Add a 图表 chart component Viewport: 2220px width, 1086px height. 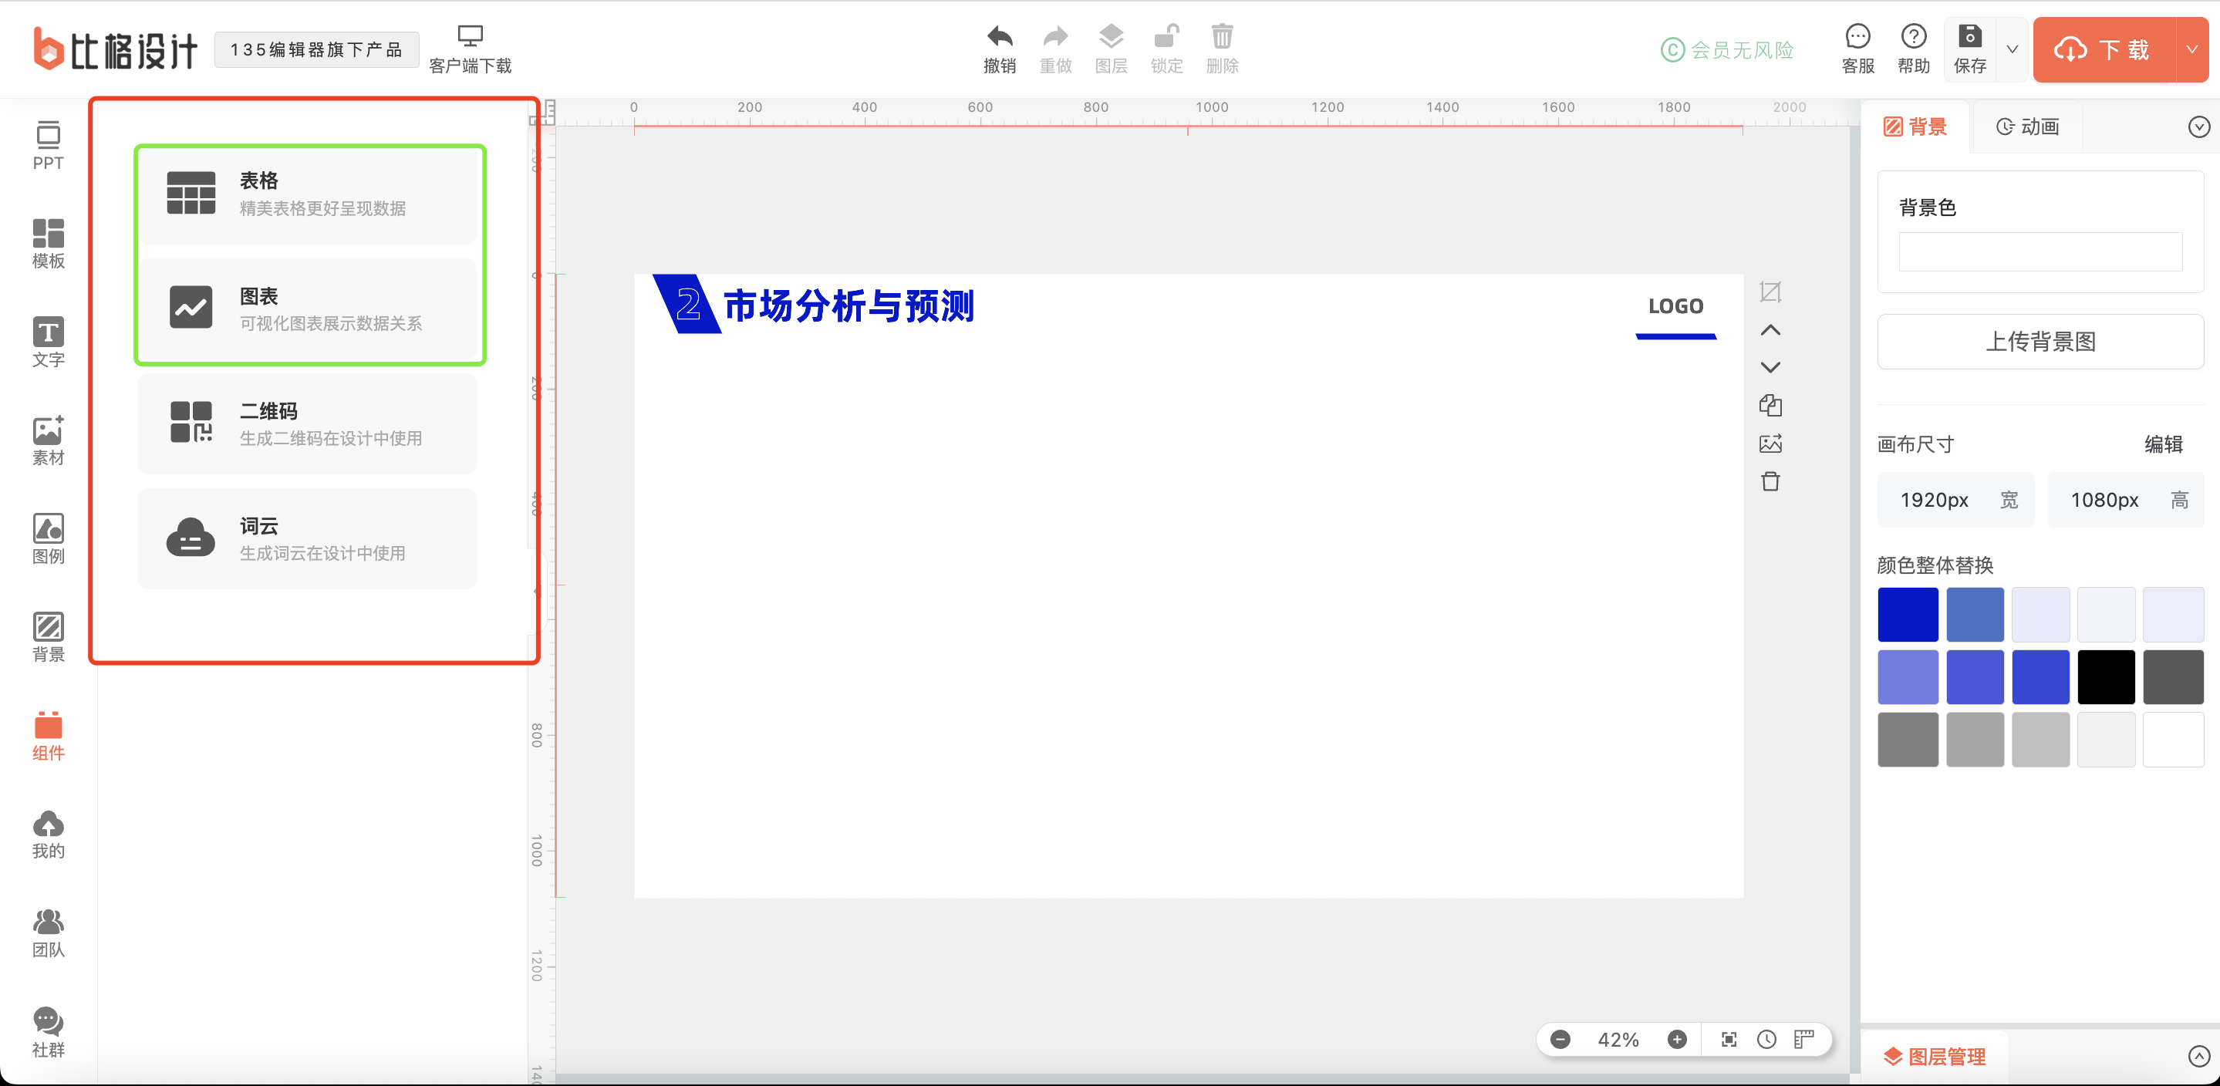308,309
